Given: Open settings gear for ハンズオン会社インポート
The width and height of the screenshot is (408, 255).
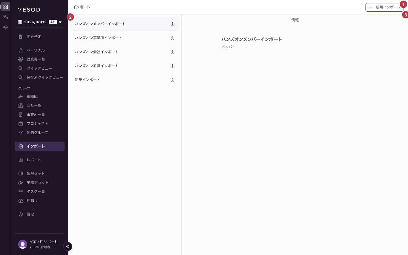Looking at the screenshot, I should pyautogui.click(x=173, y=52).
